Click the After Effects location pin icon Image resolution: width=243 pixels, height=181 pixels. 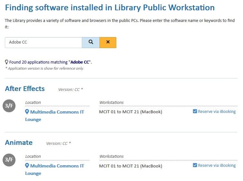pyautogui.click(x=27, y=112)
